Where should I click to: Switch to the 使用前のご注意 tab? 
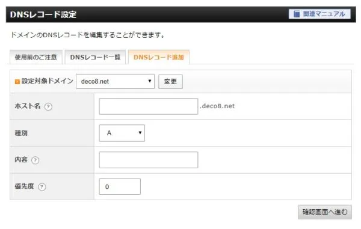(x=36, y=57)
